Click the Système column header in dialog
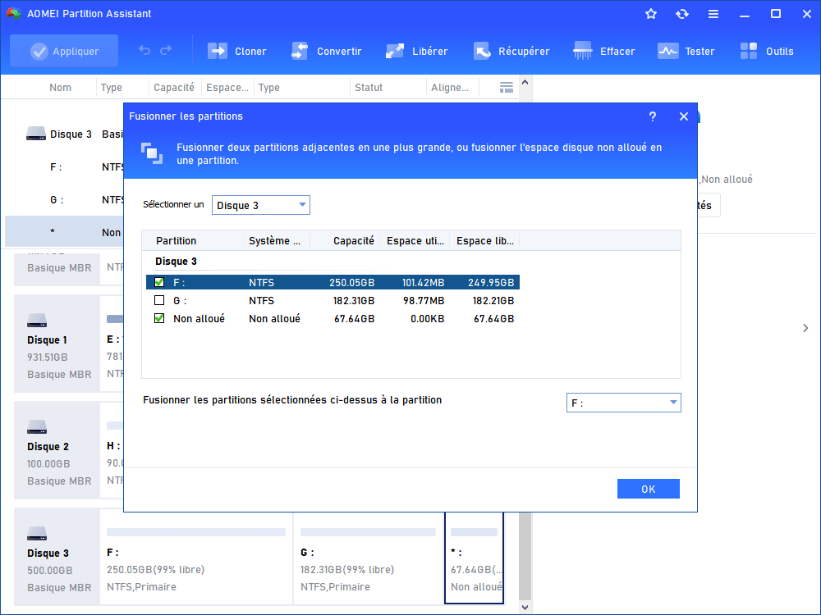Viewport: 821px width, 615px height. 274,240
